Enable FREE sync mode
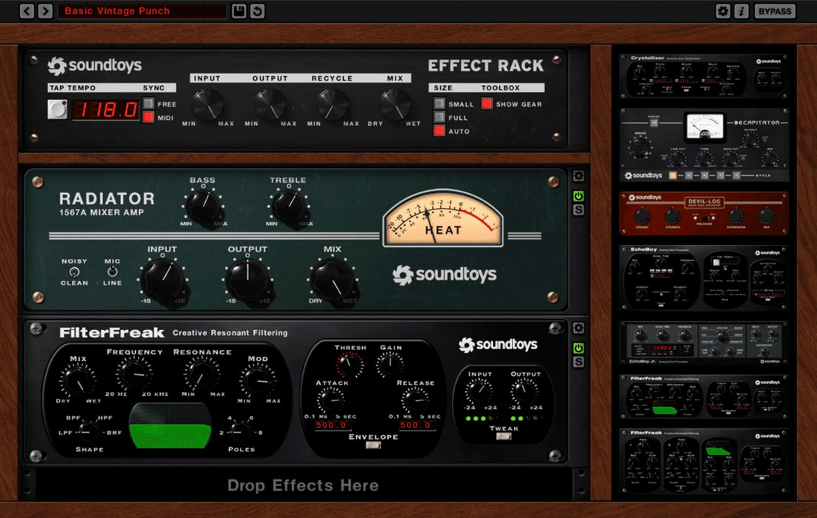 [149, 104]
